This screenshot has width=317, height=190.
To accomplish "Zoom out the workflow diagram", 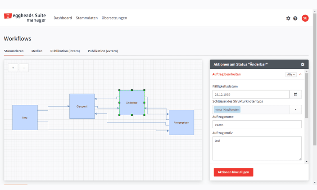I will pyautogui.click(x=24, y=68).
